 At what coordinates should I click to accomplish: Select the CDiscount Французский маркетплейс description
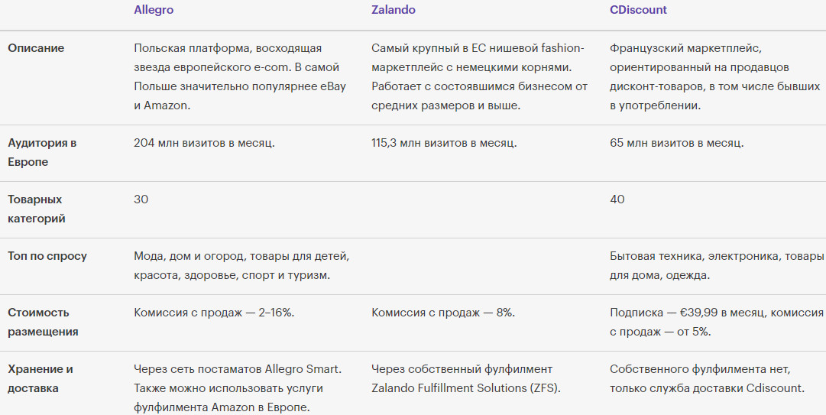pyautogui.click(x=714, y=76)
